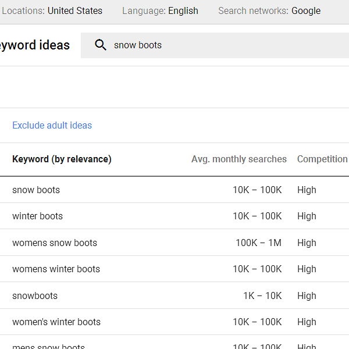Click search volume for winter boots row

[257, 216]
